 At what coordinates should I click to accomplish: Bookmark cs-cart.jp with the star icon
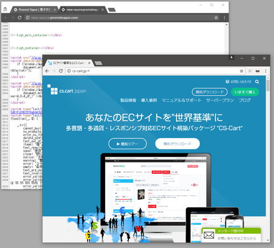[x=241, y=71]
